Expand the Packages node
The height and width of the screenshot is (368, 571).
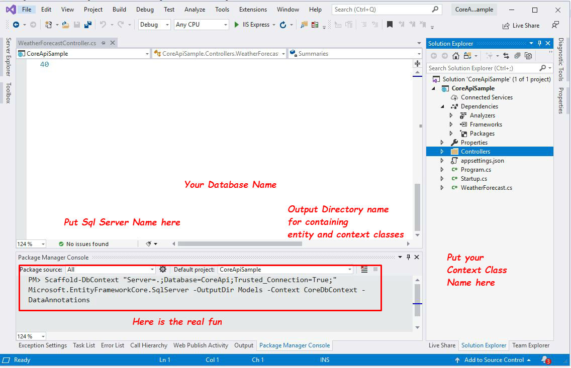point(451,134)
